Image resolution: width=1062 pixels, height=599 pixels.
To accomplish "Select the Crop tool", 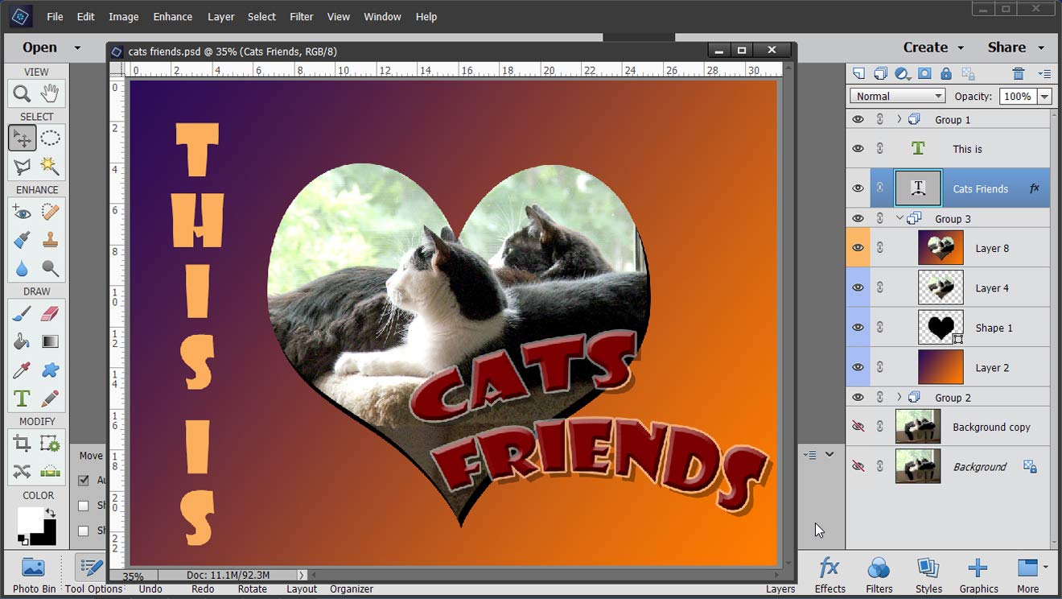I will (22, 444).
